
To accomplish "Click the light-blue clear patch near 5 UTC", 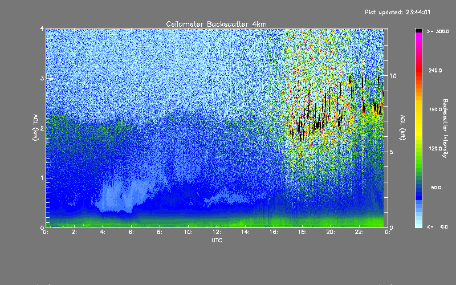I will point(115,196).
